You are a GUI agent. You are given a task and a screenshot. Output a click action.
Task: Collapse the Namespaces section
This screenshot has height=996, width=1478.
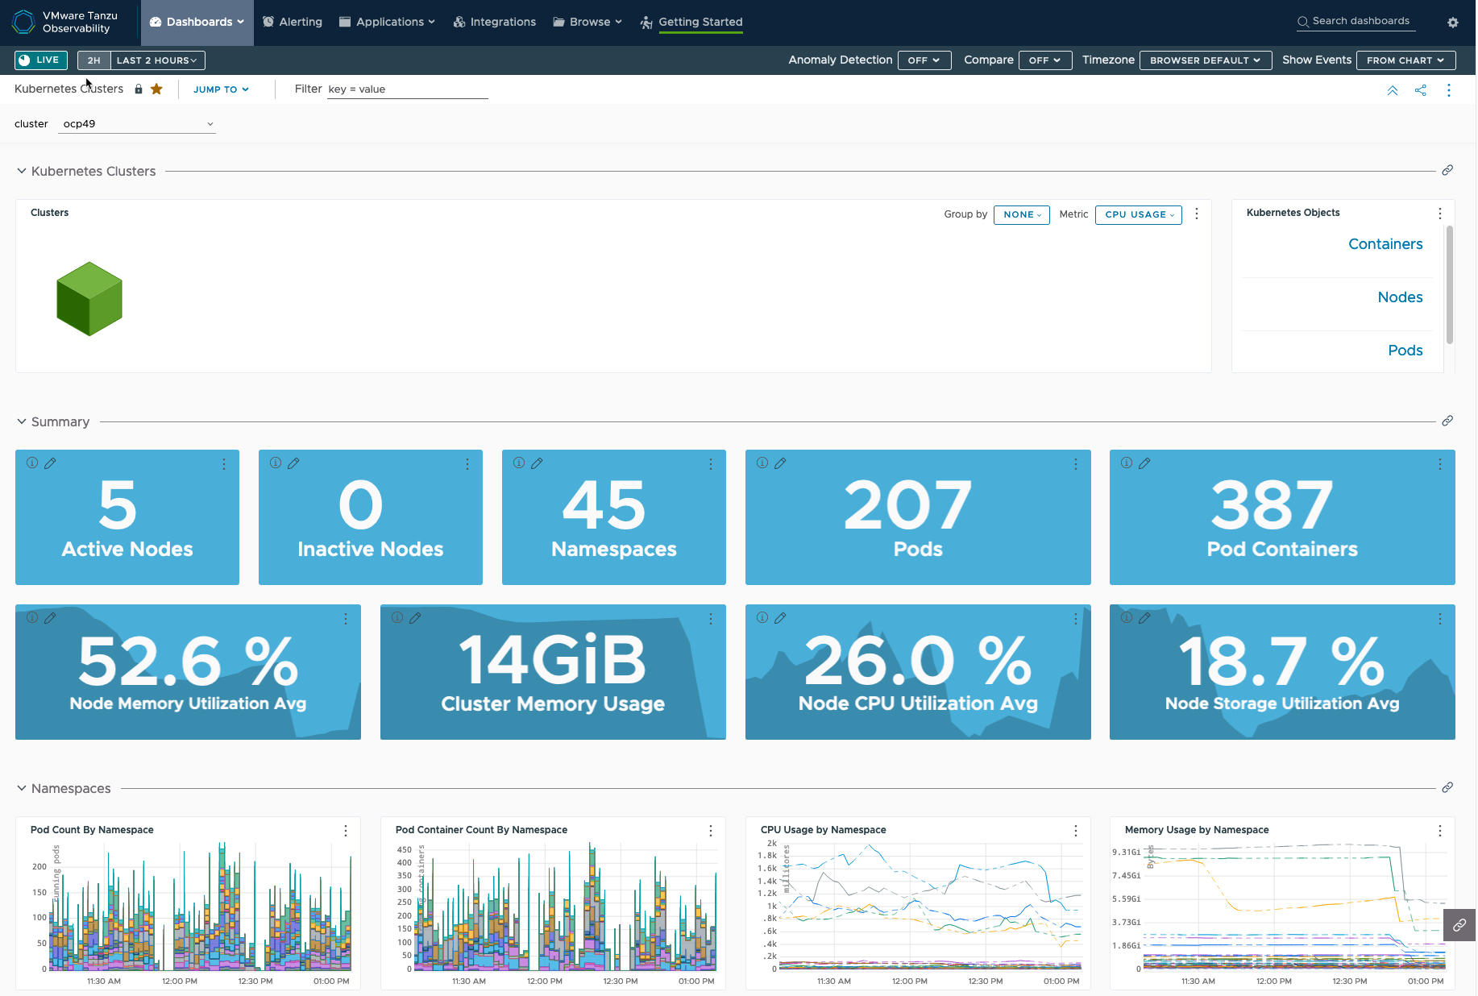(22, 788)
